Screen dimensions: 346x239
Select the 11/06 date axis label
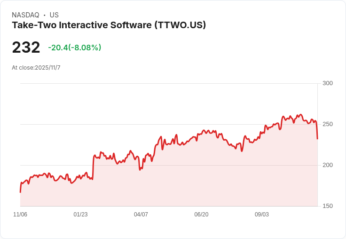(20, 215)
